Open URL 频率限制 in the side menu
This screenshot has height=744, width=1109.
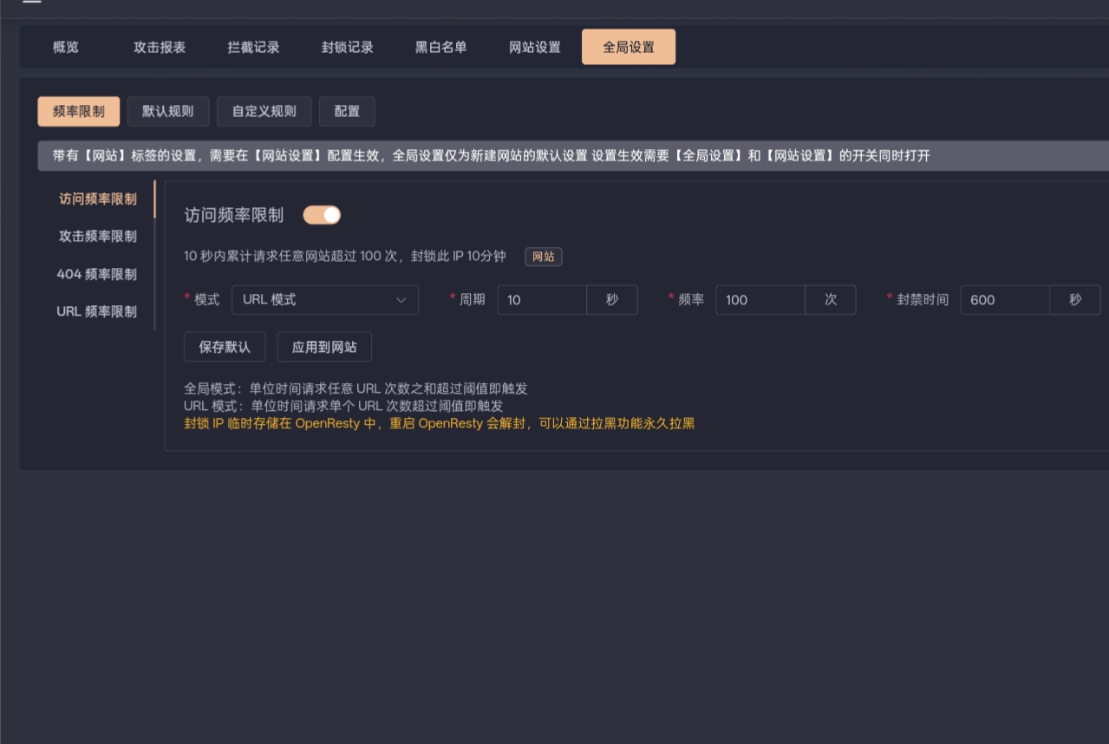click(x=97, y=311)
